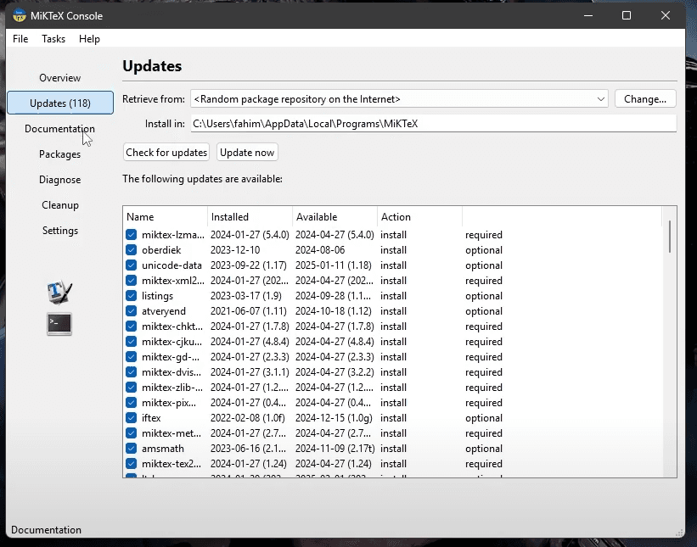697x547 pixels.
Task: Deselect the amsmath update checkbox
Action: click(x=131, y=449)
